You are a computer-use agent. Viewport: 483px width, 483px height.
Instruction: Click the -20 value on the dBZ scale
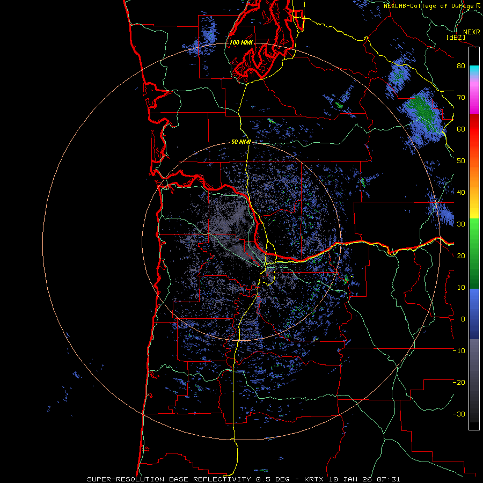point(459,382)
